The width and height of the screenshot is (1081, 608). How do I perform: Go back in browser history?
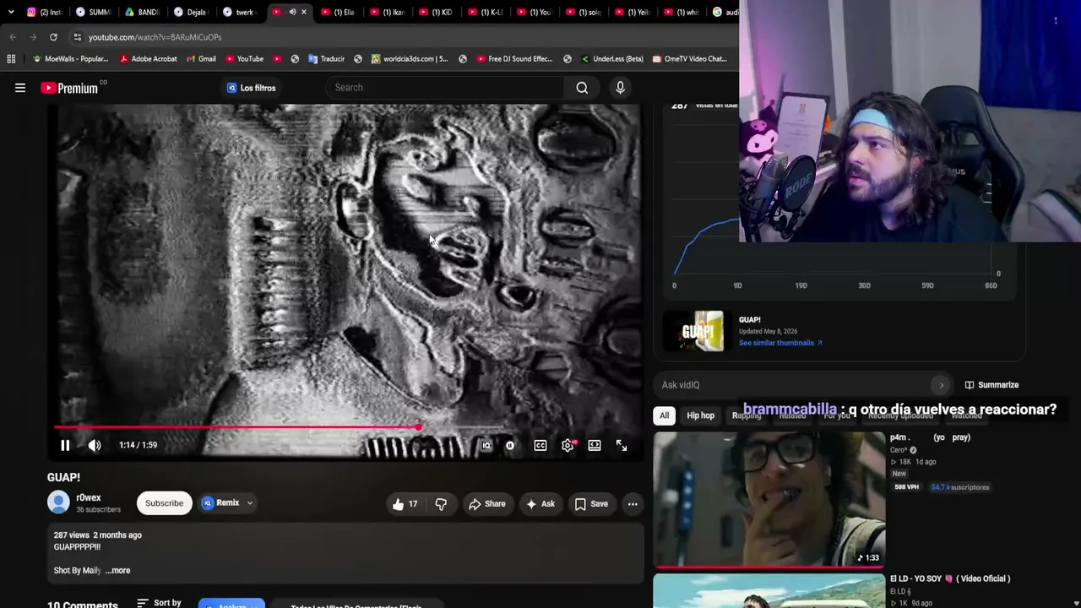(x=13, y=37)
